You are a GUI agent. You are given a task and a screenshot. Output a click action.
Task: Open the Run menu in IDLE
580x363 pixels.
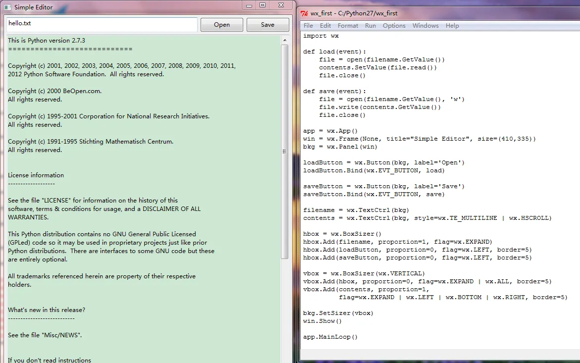coord(370,26)
